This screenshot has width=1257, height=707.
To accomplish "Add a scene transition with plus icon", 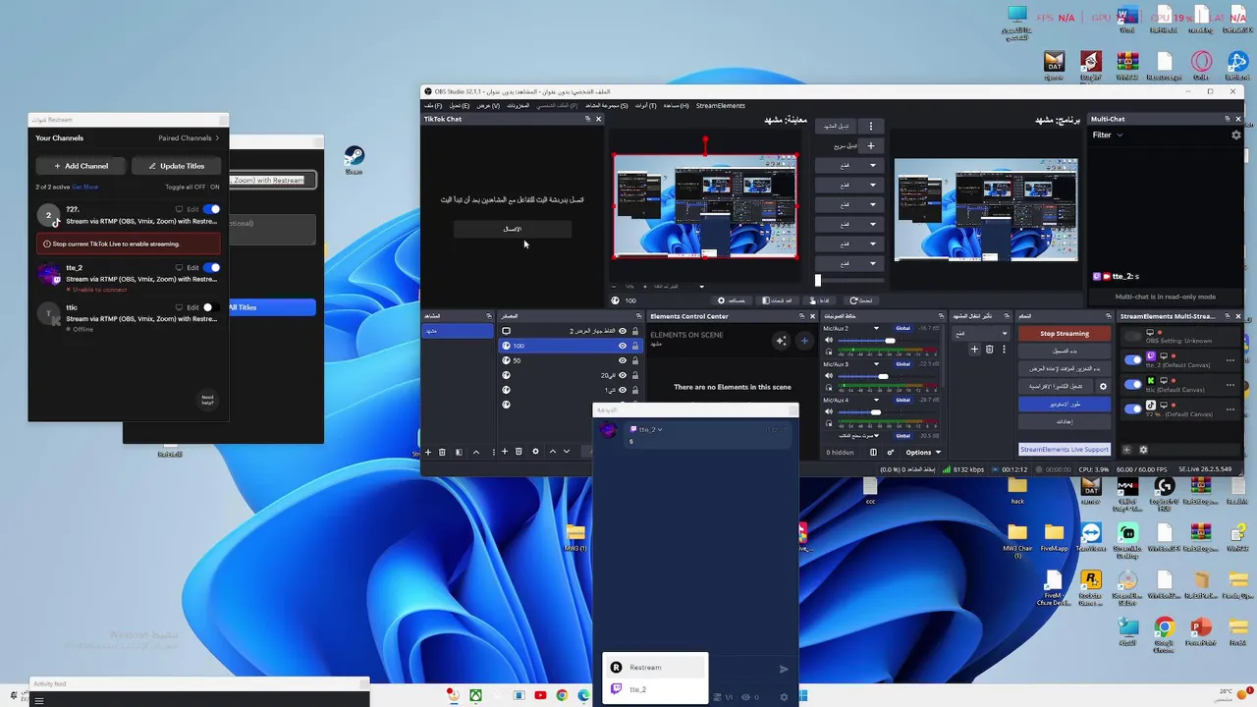I will [x=974, y=349].
